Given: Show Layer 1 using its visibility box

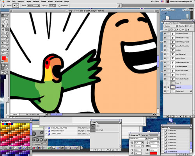Looking at the screenshot, I should pyautogui.click(x=165, y=83).
